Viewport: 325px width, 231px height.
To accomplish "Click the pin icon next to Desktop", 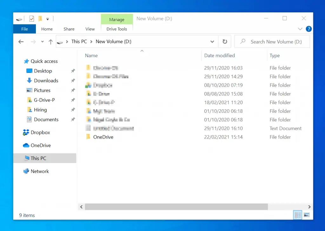I will 73,71.
